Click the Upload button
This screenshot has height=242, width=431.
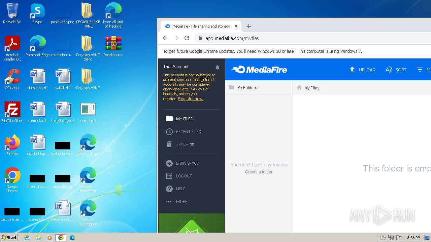point(362,70)
